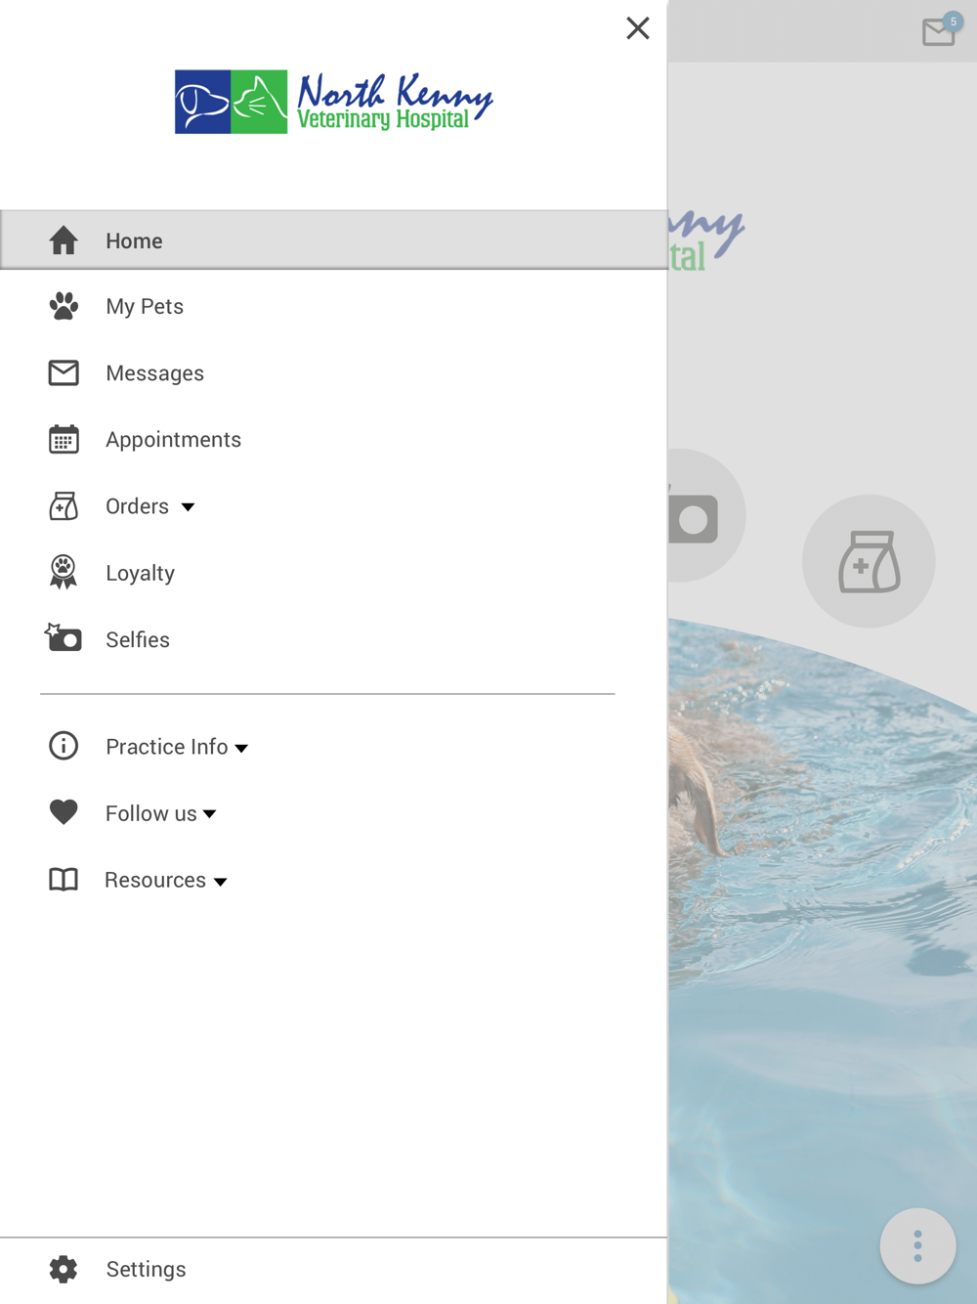Click the My Pets paw icon
The width and height of the screenshot is (977, 1304).
64,306
